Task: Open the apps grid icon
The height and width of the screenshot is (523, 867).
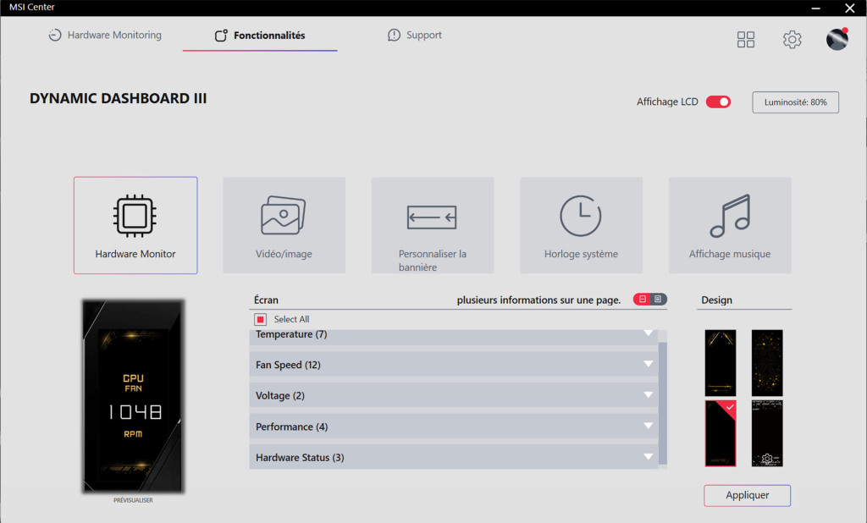Action: click(x=745, y=39)
